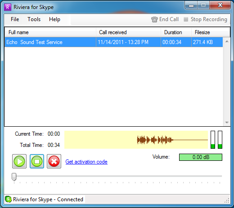The width and height of the screenshot is (234, 208).
Task: Click the right channel level meter
Action: click(220, 140)
